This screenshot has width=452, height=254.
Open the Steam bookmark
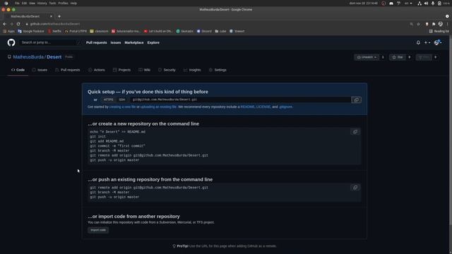[237, 31]
